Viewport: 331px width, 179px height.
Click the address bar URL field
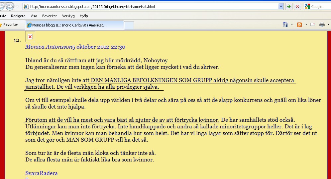(153, 7)
